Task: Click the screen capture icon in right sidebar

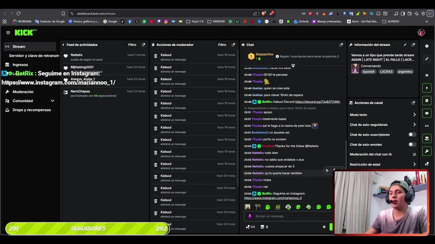Action: (427, 75)
